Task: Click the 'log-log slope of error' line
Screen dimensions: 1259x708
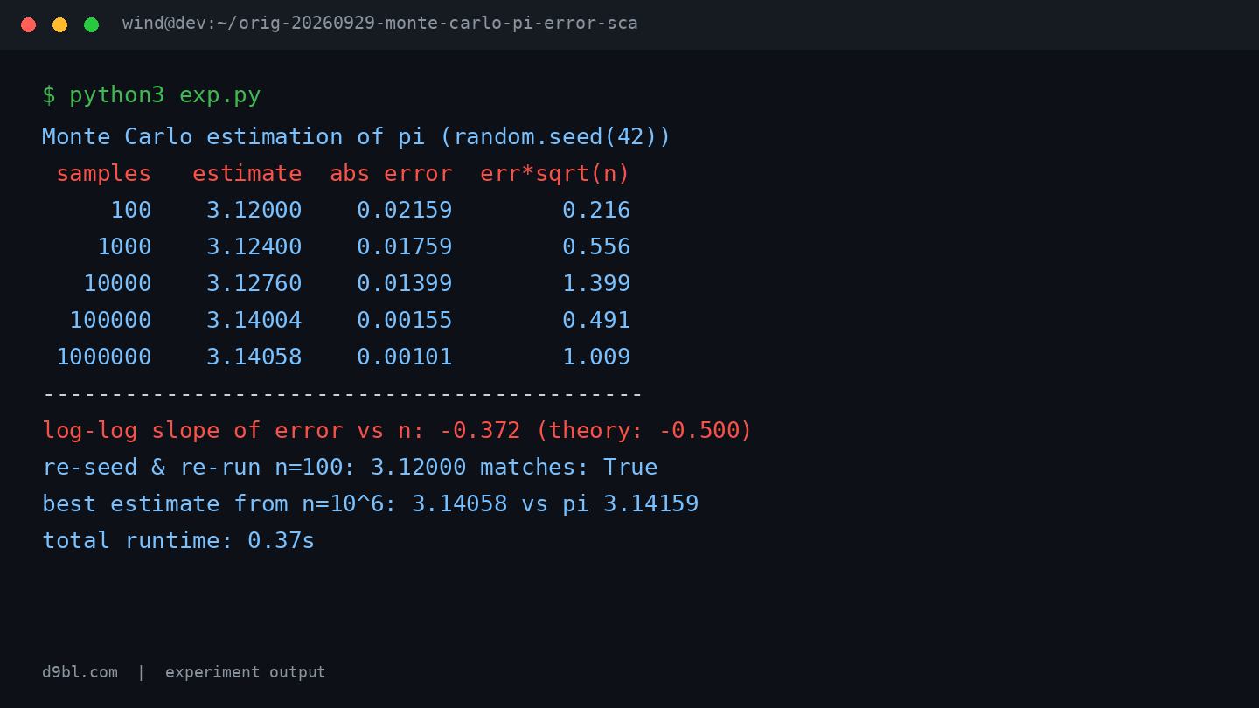Action: pos(398,431)
